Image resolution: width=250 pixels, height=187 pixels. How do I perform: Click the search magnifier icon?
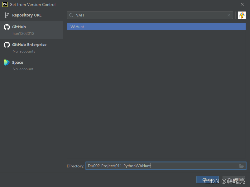tap(71, 15)
